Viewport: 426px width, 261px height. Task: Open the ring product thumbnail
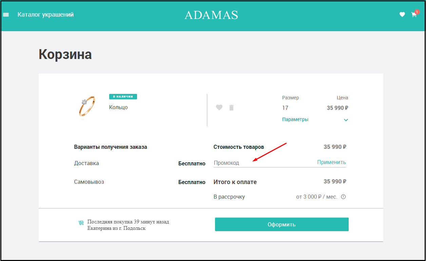tap(87, 107)
